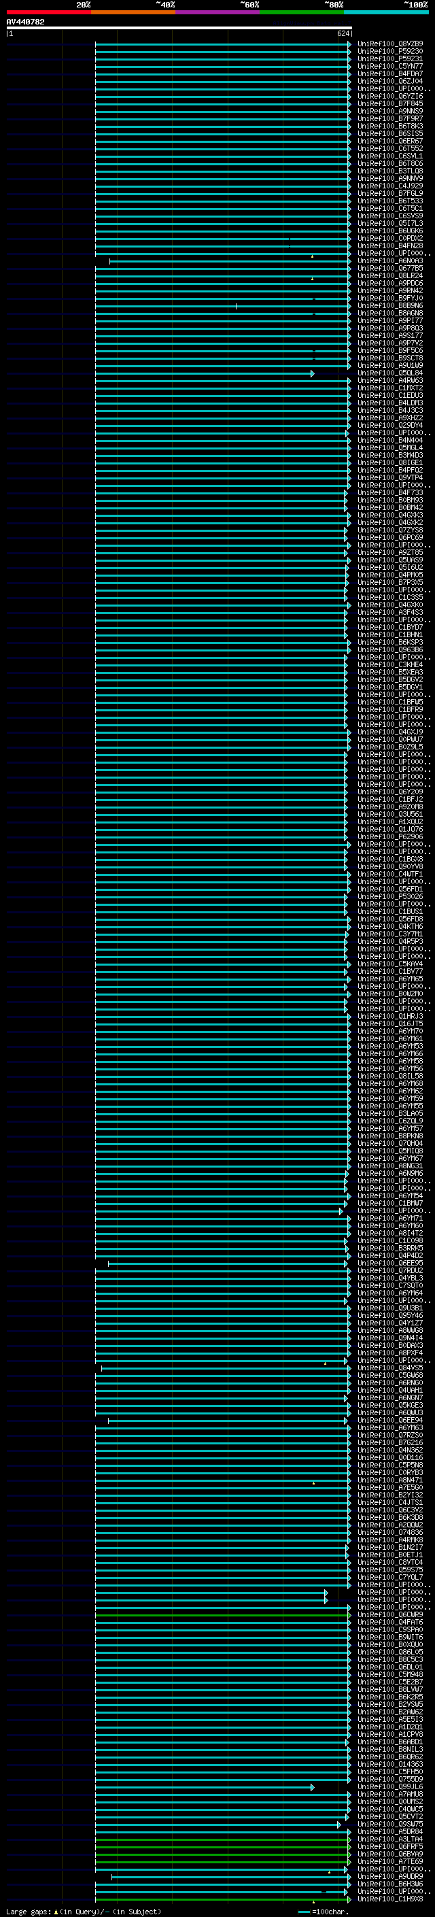
Task: Click label UniRef100_A8NG31
Action: [x=390, y=1166]
